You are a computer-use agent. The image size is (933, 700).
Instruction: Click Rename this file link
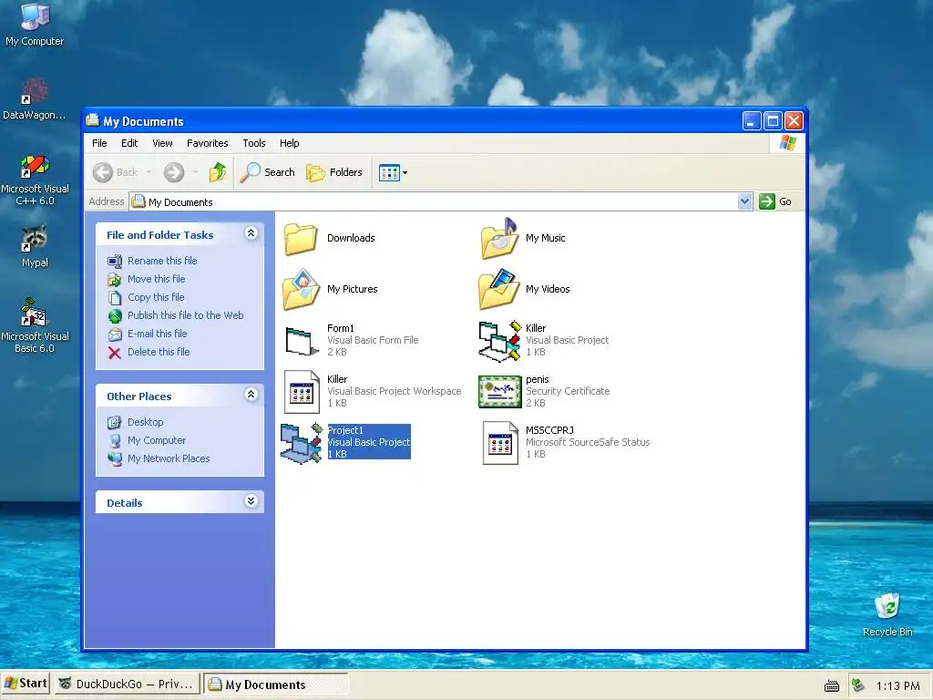coord(162,261)
